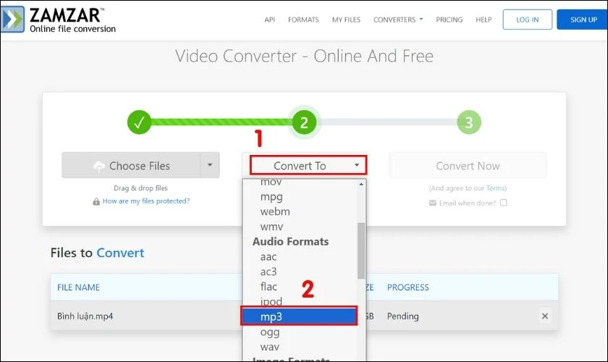Click the Convert Now button
Viewport: 608px width, 362px height.
point(468,166)
